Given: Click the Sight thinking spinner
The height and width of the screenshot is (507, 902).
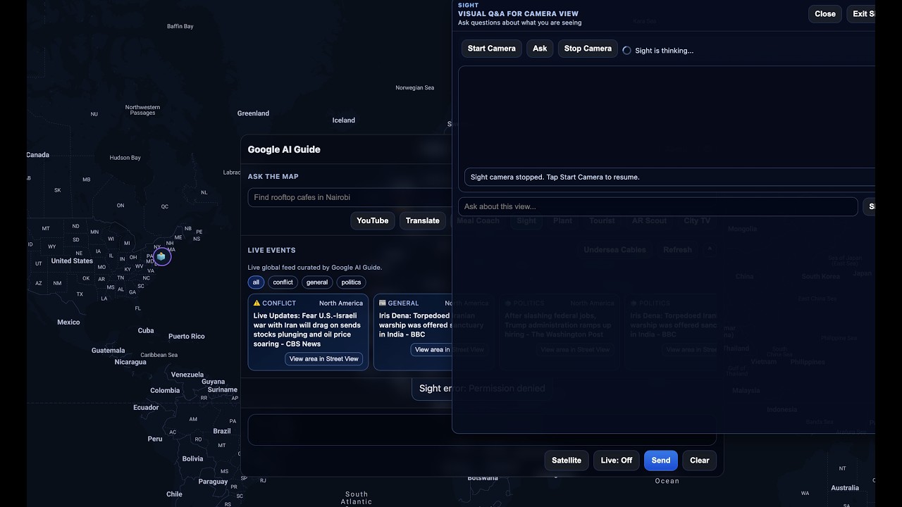Looking at the screenshot, I should 626,51.
